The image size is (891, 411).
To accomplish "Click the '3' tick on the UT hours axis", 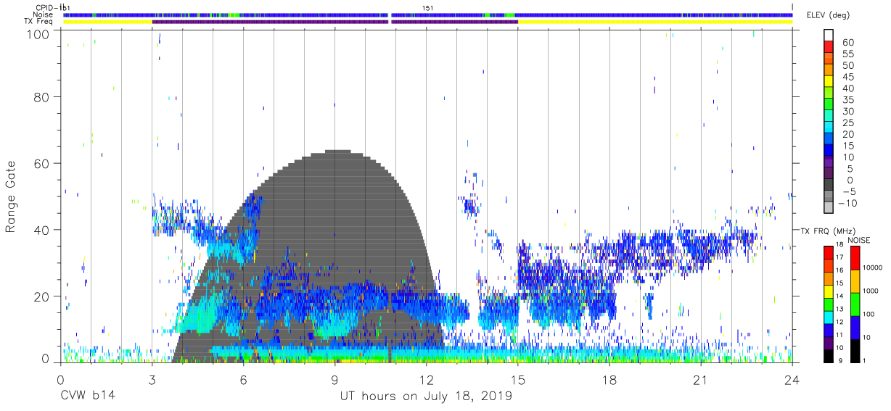I will coord(152,380).
